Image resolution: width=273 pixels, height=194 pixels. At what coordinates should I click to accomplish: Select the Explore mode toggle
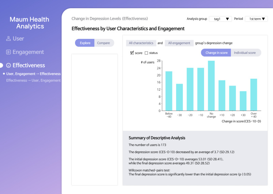(x=85, y=43)
